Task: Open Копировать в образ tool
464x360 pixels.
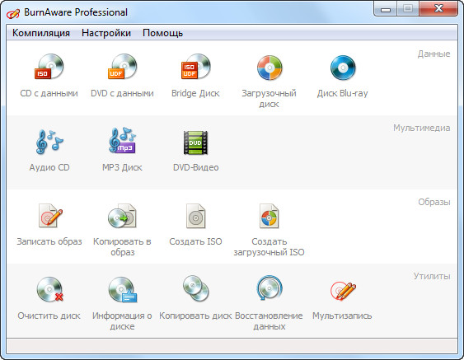Action: (122, 215)
